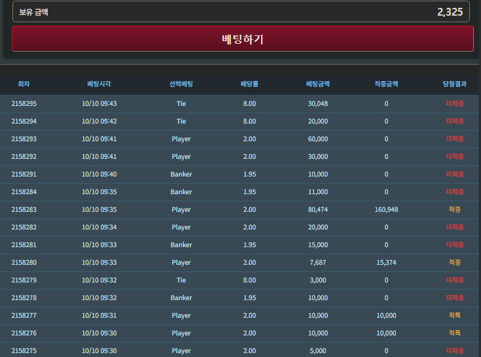
Task: Click bet time 10/10 09:42
Action: pyautogui.click(x=99, y=122)
